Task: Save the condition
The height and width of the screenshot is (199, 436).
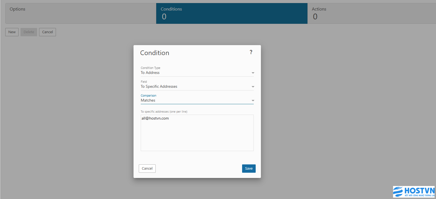Action: click(249, 169)
